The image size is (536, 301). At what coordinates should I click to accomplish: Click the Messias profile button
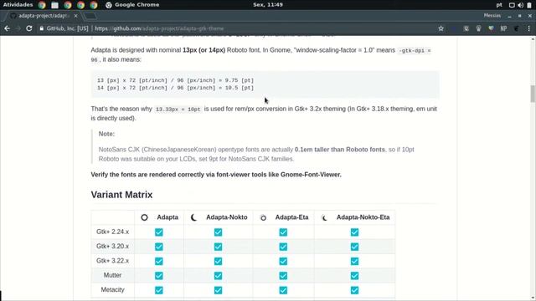pyautogui.click(x=492, y=16)
